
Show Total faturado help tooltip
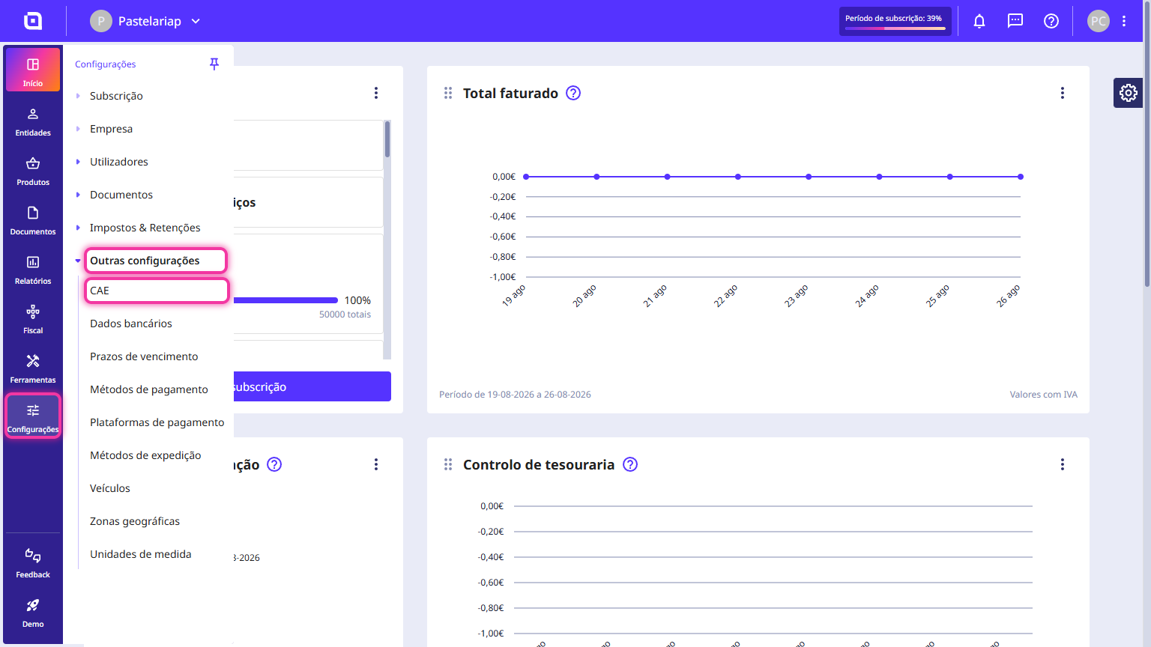point(573,93)
